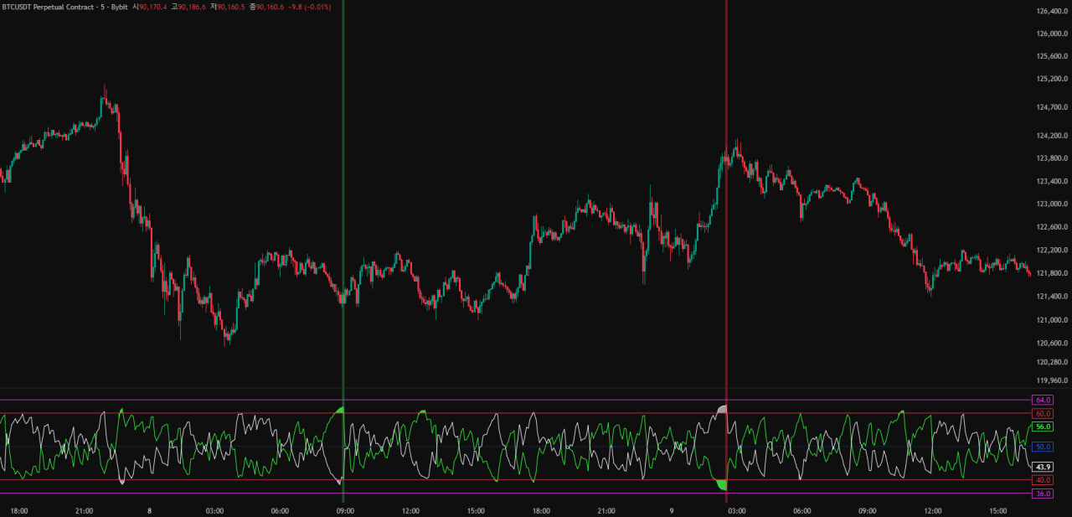The image size is (1072, 517).
Task: Click the 121,800.0 price axis label
Action: [x=1050, y=273]
